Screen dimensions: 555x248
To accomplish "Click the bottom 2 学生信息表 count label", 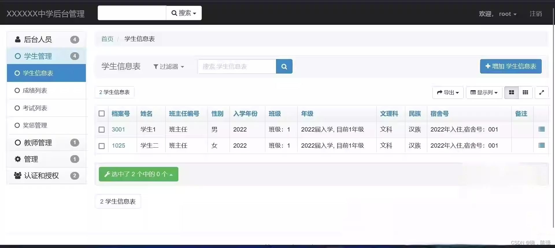I will (118, 201).
